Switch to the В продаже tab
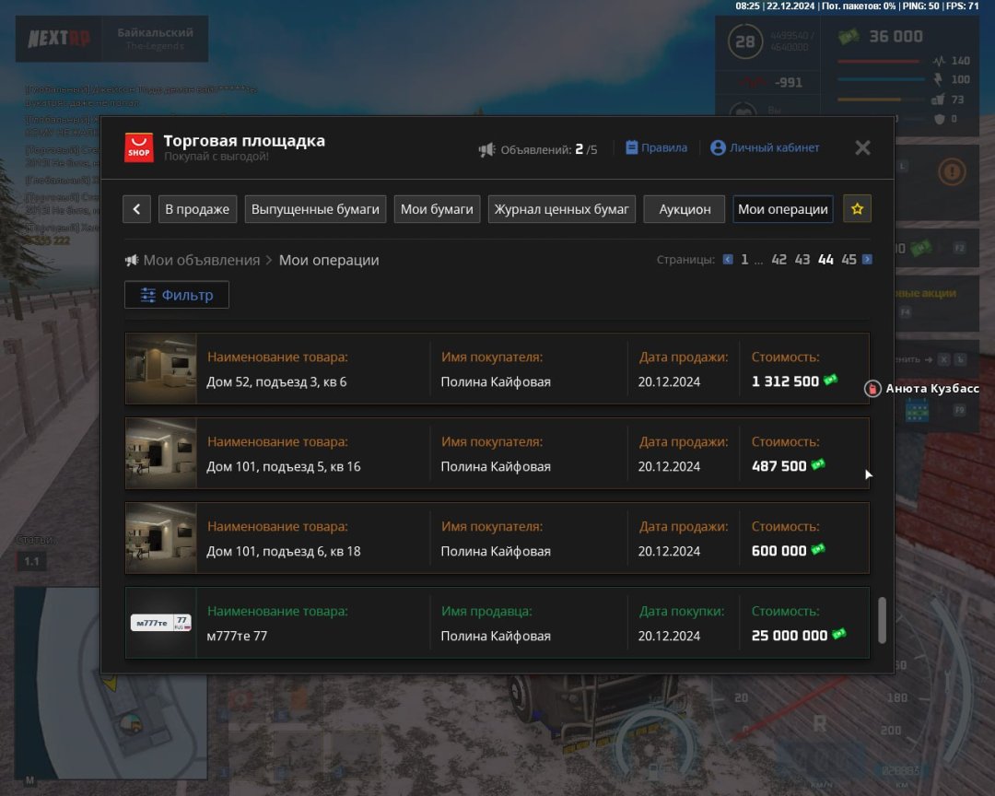This screenshot has width=995, height=796. tap(197, 209)
